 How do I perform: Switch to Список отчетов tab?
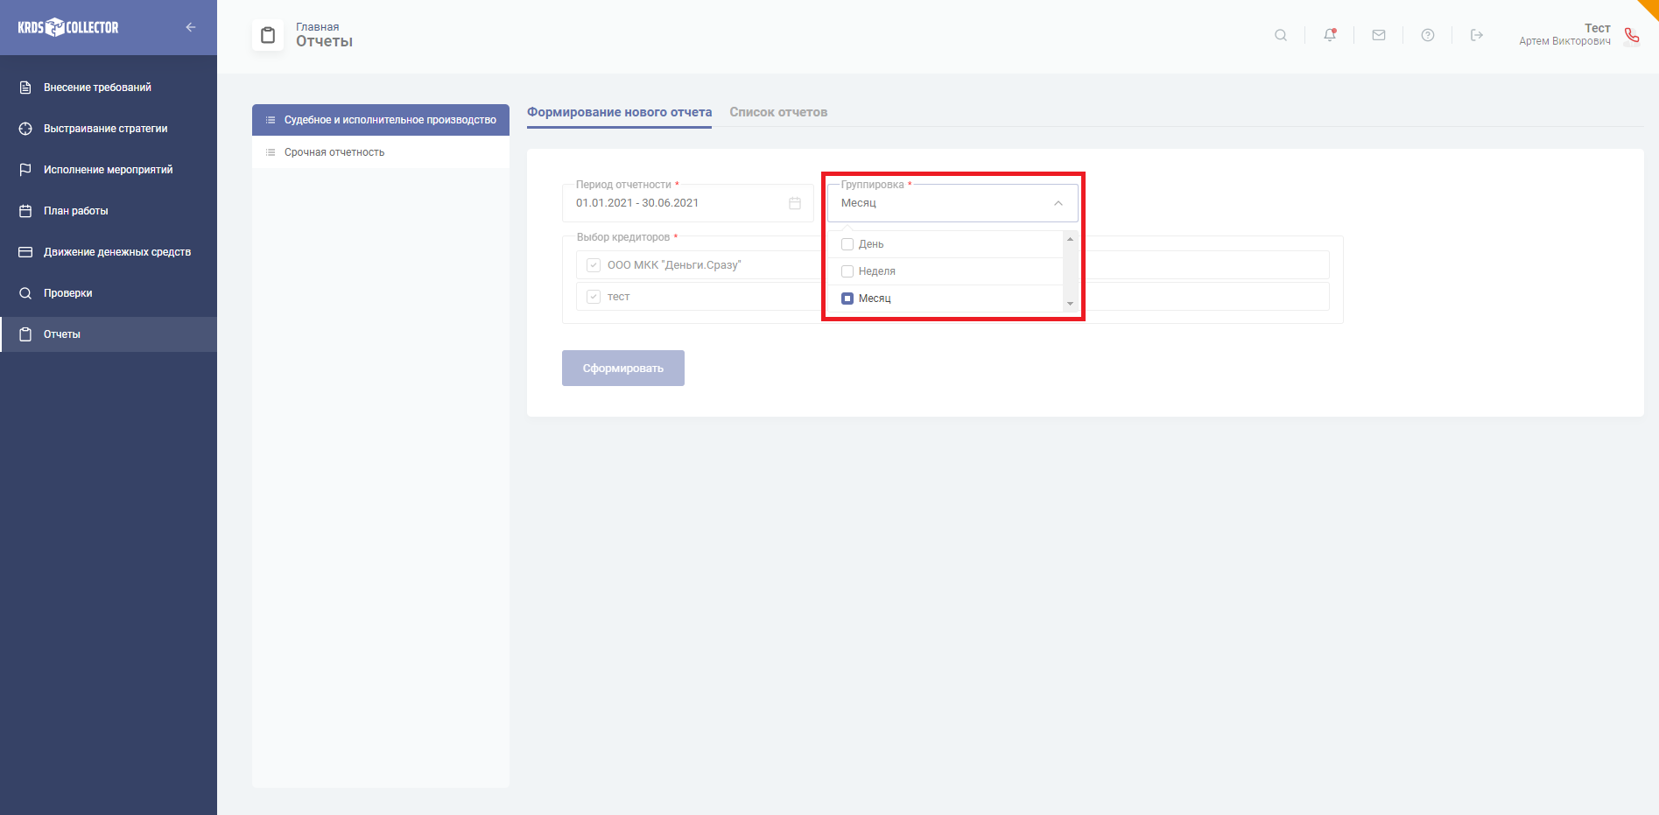coord(778,112)
